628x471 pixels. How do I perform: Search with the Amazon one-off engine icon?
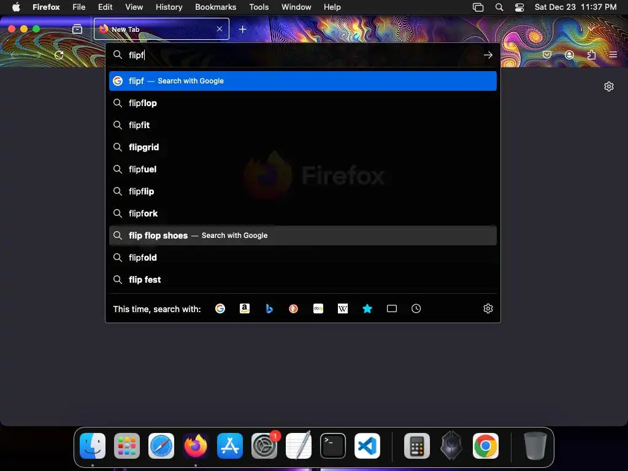(245, 308)
